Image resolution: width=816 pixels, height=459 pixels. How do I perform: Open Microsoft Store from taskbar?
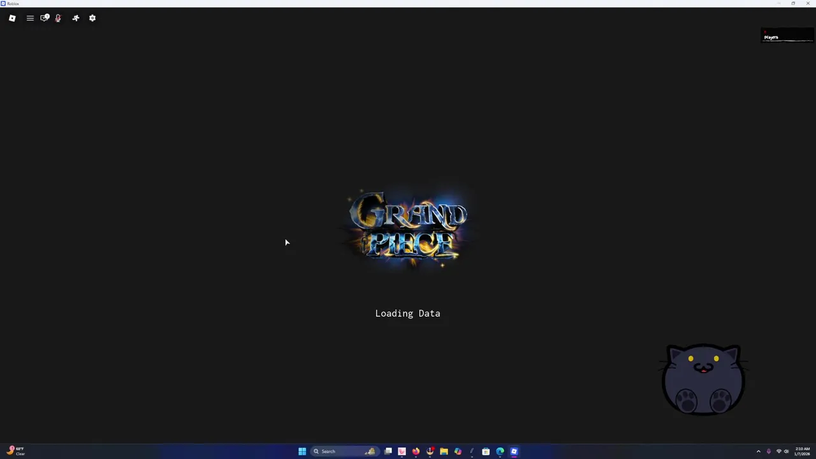pyautogui.click(x=486, y=451)
